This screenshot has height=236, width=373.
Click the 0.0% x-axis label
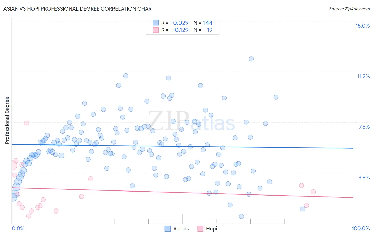tap(18, 228)
